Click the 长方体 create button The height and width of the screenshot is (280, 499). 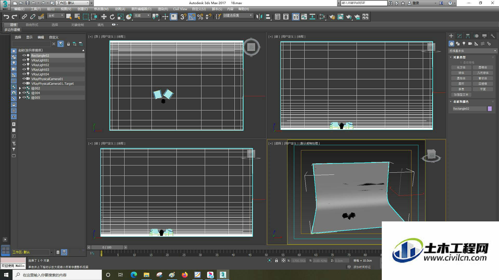click(461, 67)
